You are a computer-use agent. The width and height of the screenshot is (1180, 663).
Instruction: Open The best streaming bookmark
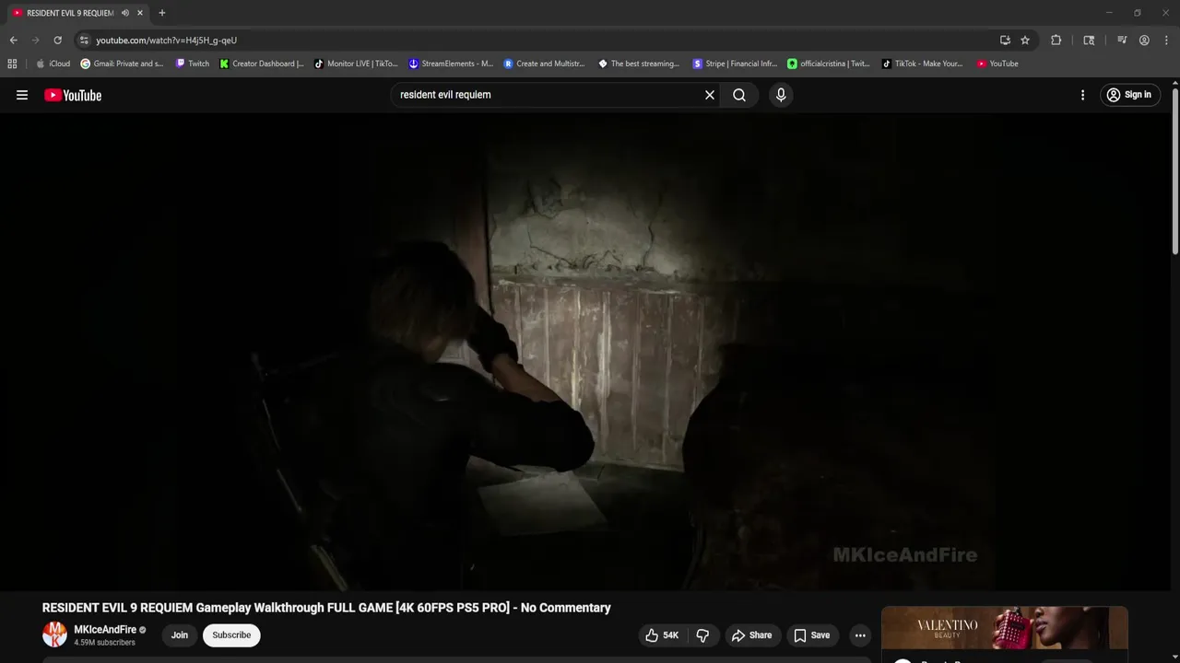coord(639,64)
